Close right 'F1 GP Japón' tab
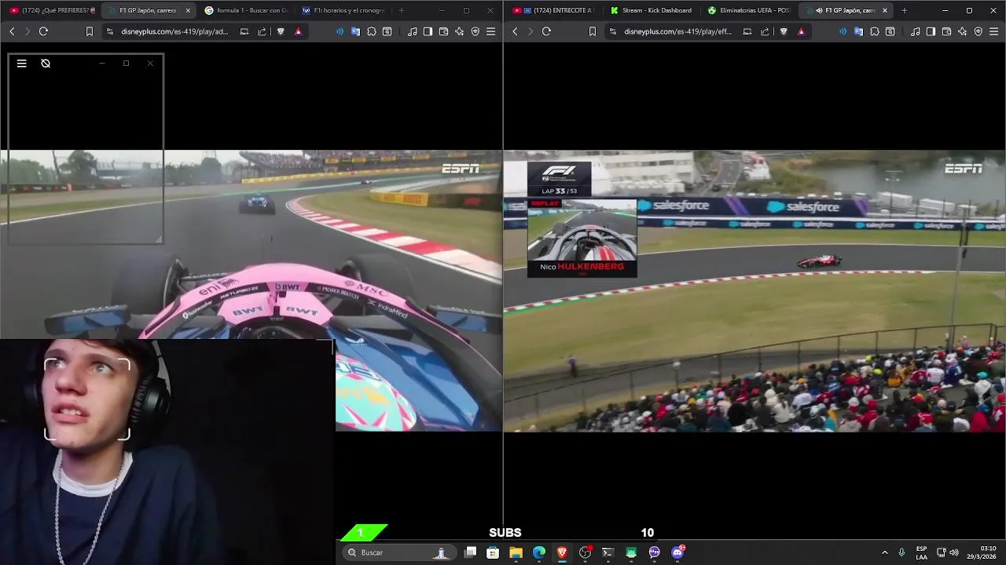1006x565 pixels. coord(885,10)
